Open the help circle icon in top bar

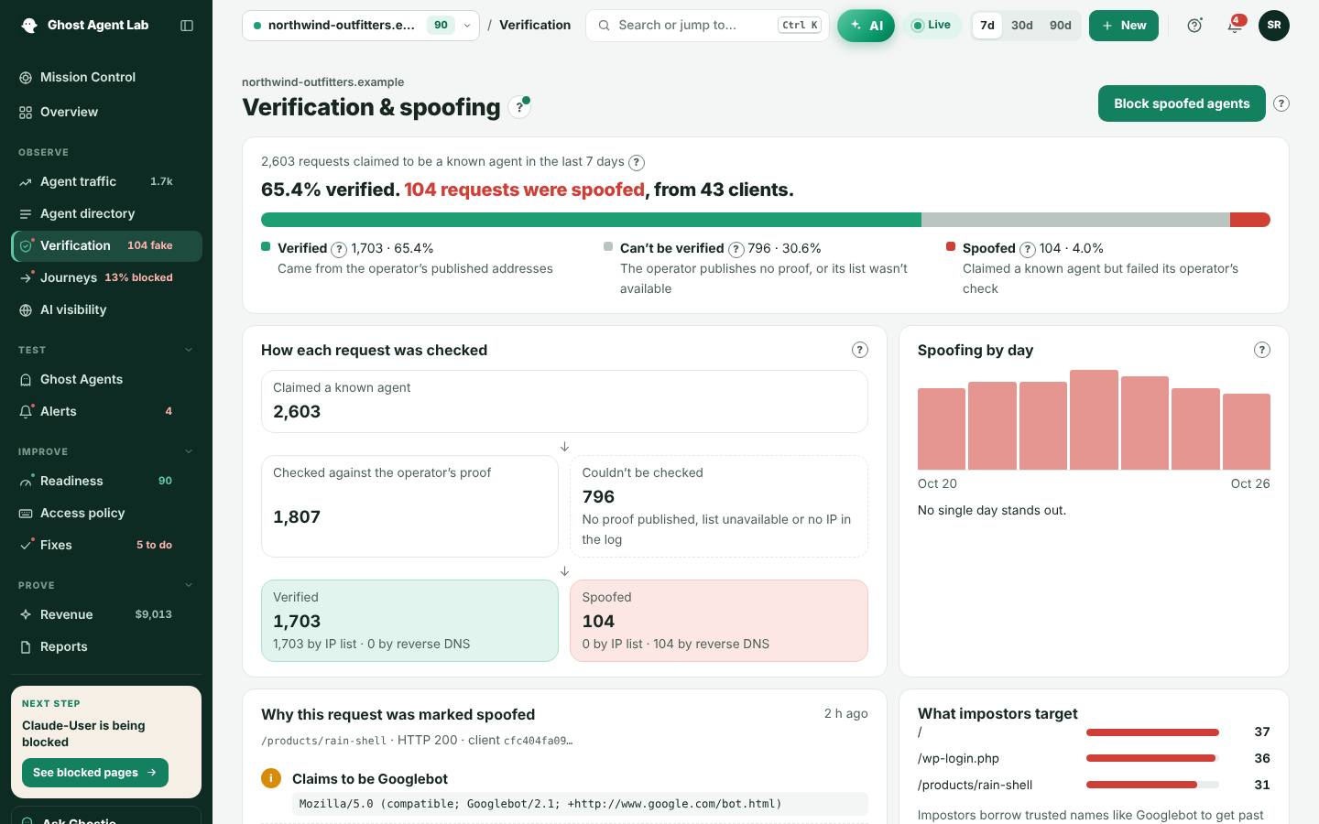click(1194, 26)
